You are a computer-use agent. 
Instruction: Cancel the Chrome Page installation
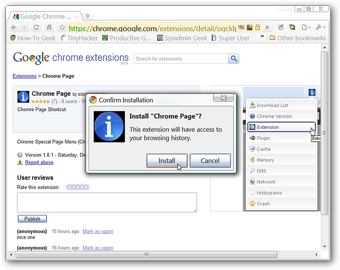pos(210,161)
